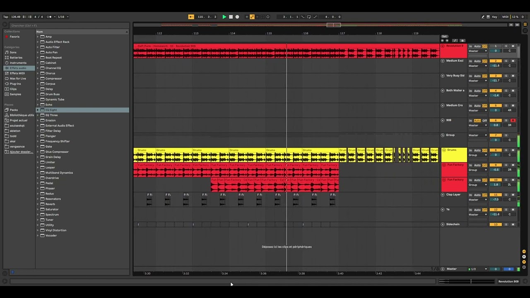Select the Daft Punk Revolution 909 clip

[x=286, y=51]
